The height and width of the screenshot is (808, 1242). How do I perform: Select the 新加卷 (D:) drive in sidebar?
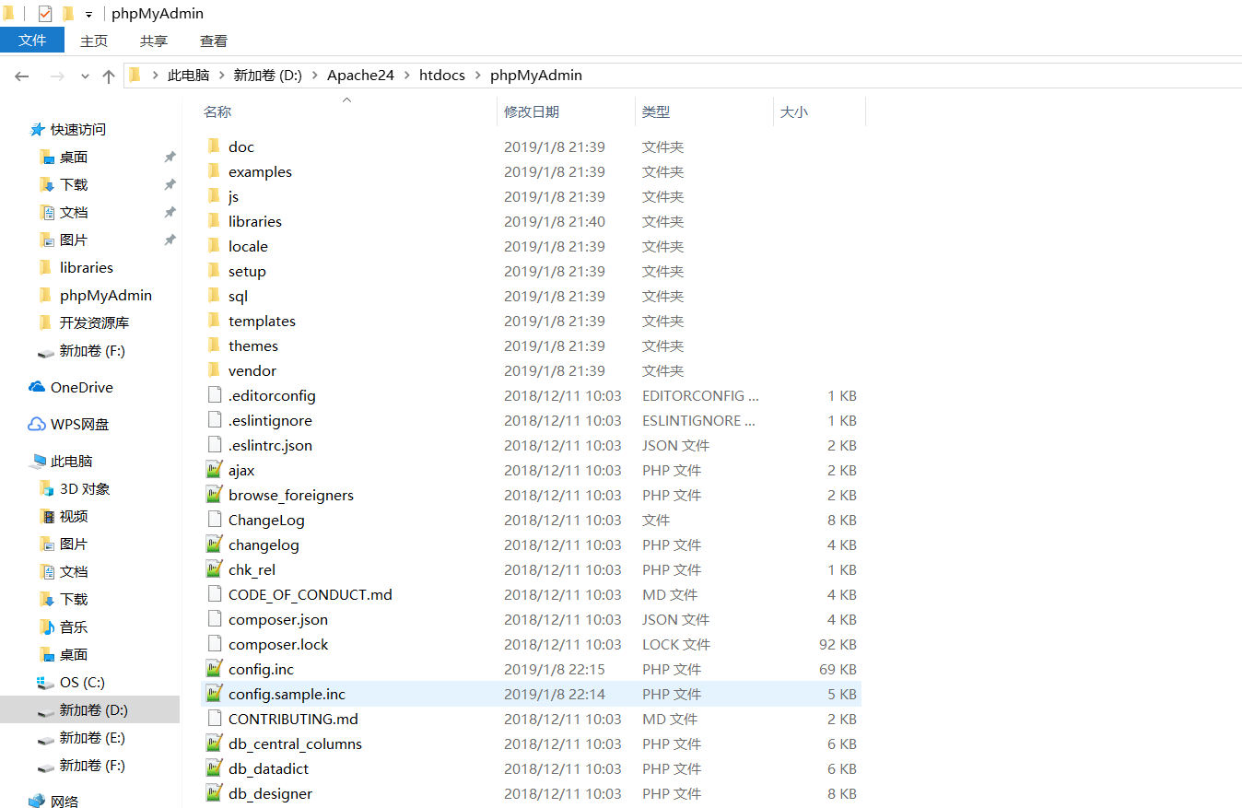point(89,710)
